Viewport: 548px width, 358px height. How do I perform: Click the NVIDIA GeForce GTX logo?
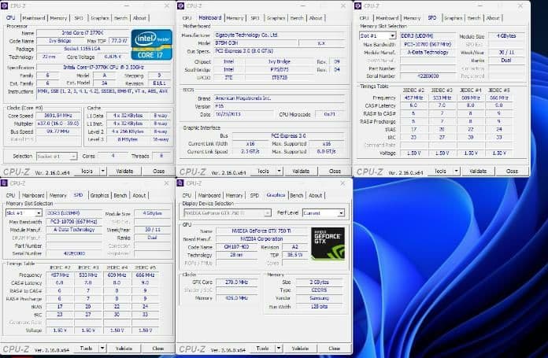328,243
